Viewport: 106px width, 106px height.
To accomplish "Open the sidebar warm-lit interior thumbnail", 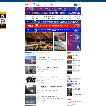I will [69, 57].
